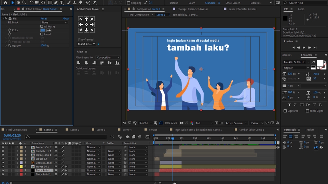Select the Rotation tool
The image size is (328, 184).
31,2
